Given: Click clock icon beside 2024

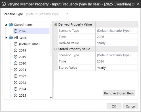Looking at the screenshot, I should pos(16,89).
